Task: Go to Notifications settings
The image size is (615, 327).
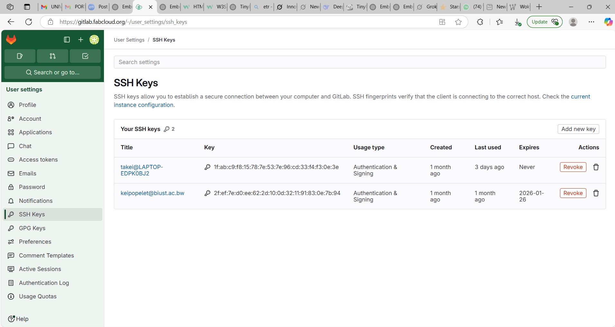Action: coord(53,201)
